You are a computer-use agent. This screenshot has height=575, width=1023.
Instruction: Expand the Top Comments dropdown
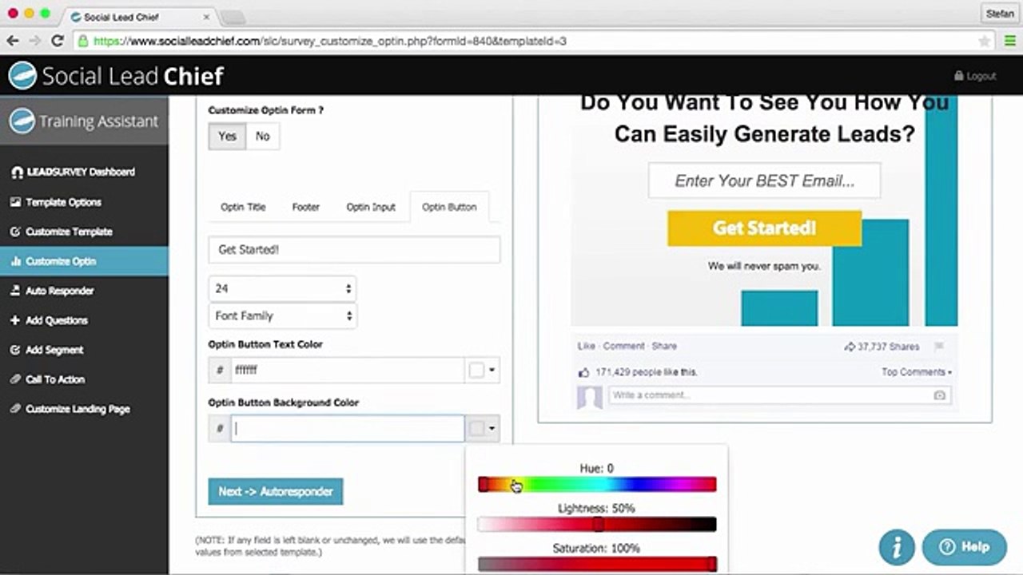[x=917, y=372]
